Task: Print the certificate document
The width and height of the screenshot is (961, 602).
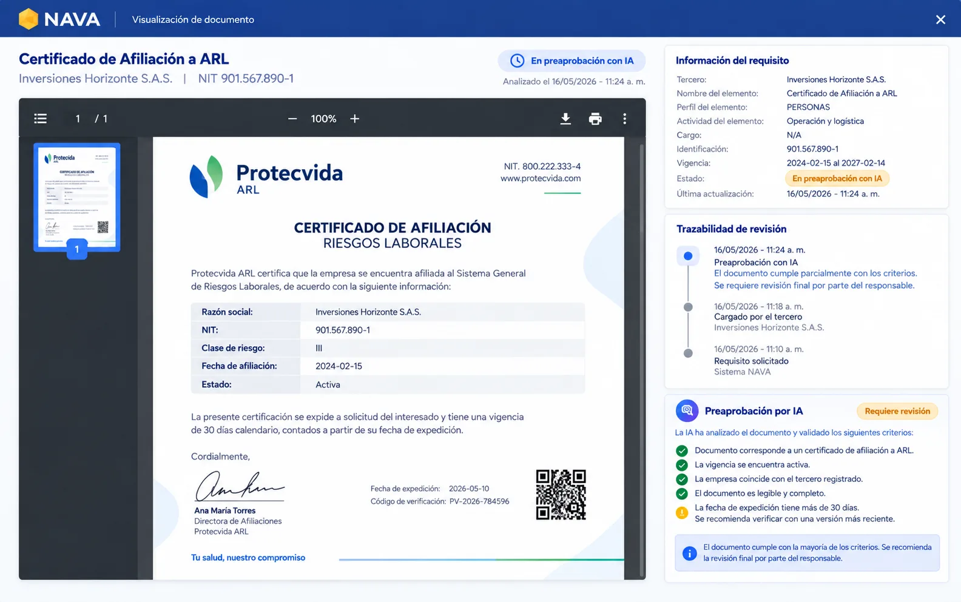Action: 595,119
